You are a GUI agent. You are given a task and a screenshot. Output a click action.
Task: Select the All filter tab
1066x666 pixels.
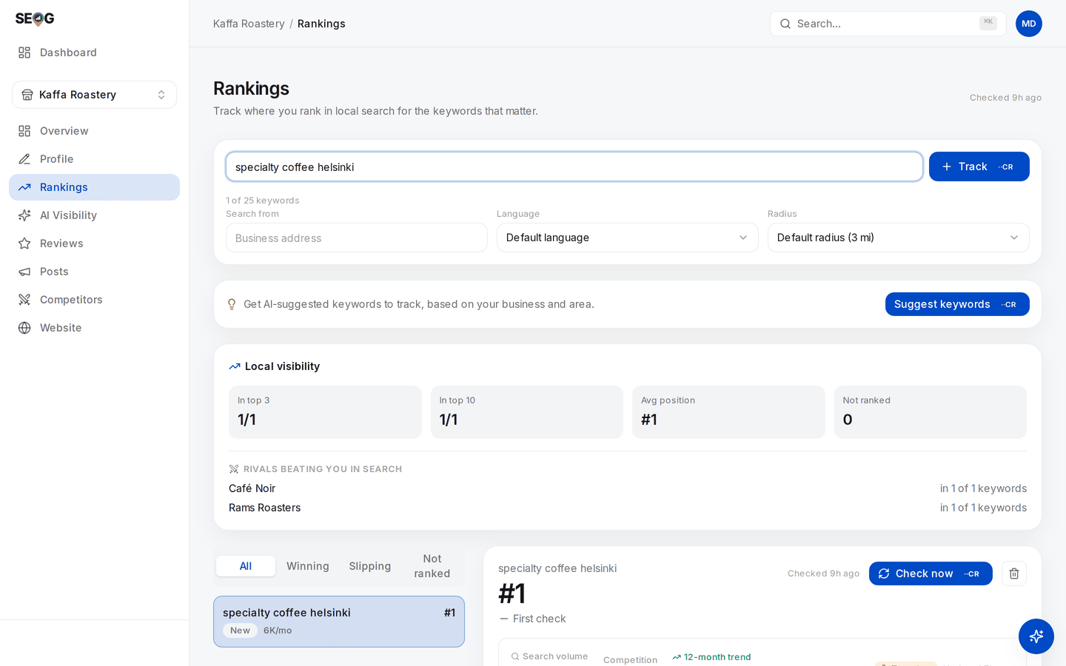246,566
